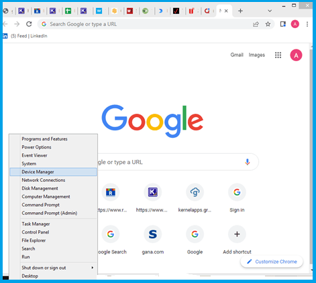The height and width of the screenshot is (283, 316).
Task: Click the Add shortcut plus tile
Action: pyautogui.click(x=237, y=234)
